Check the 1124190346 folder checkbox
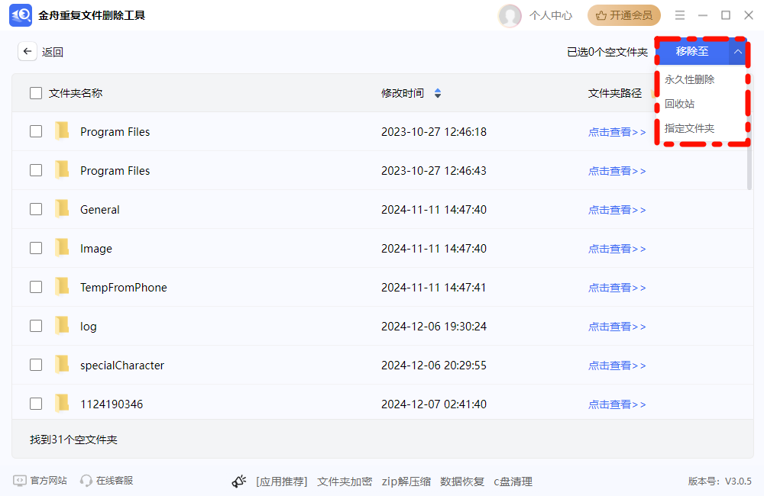 [x=36, y=404]
